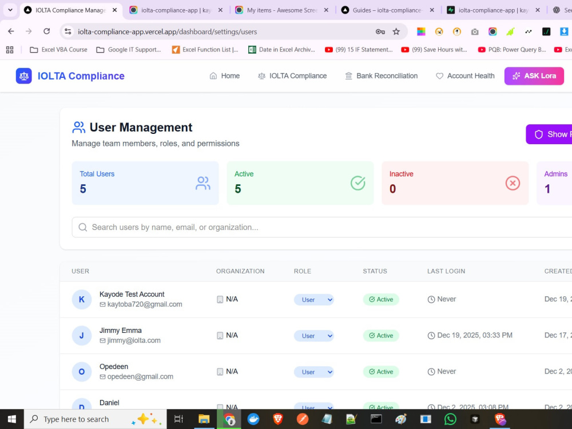Click the camera extension icon in toolbar
Screen dimensions: 572x429
[475, 31]
